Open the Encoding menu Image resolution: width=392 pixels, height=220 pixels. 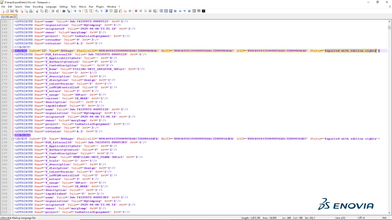coord(38,7)
